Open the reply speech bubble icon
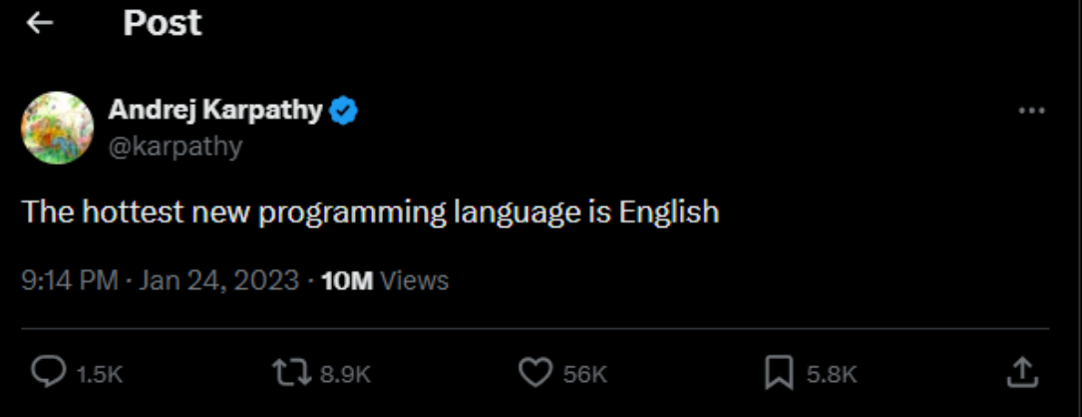Image resolution: width=1082 pixels, height=417 pixels. click(48, 373)
